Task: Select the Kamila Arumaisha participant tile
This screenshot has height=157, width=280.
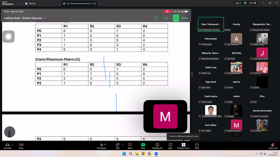Action: click(262, 111)
